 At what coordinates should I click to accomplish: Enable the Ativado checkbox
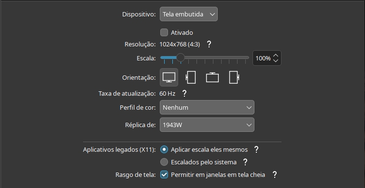pos(164,32)
